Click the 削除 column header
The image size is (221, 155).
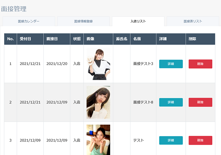pos(200,39)
